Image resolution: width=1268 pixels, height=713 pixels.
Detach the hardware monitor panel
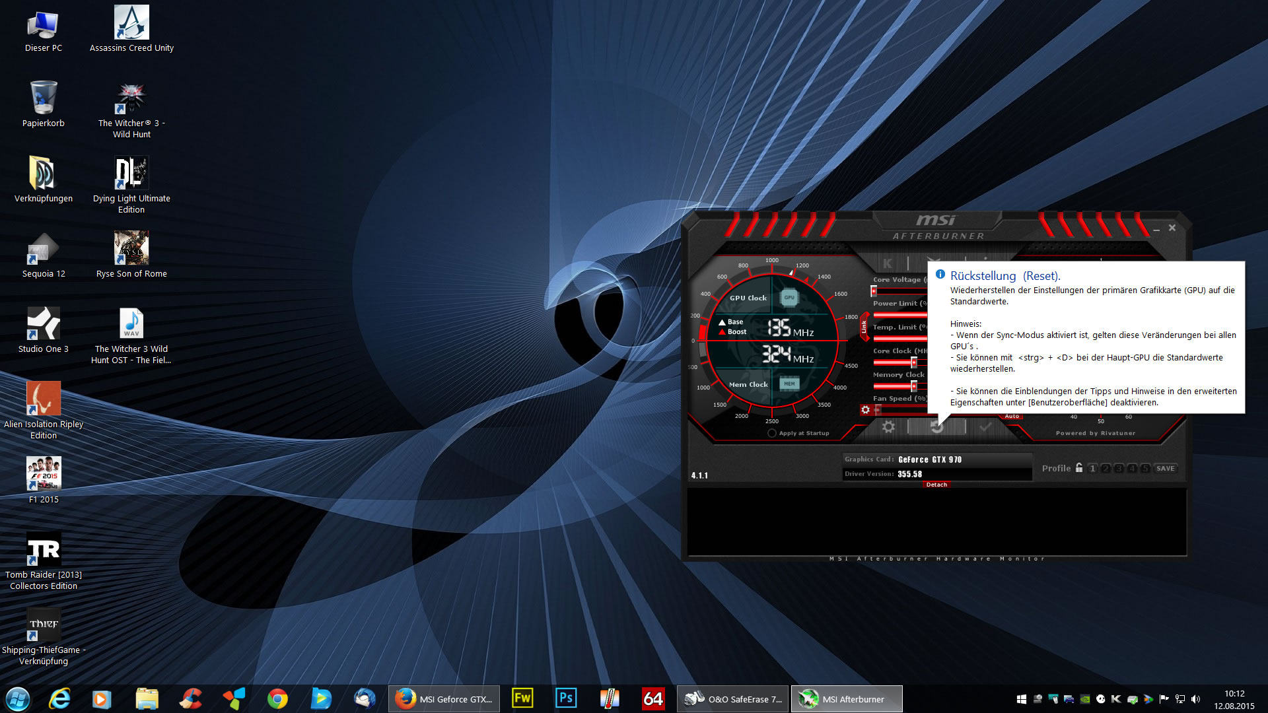(936, 485)
